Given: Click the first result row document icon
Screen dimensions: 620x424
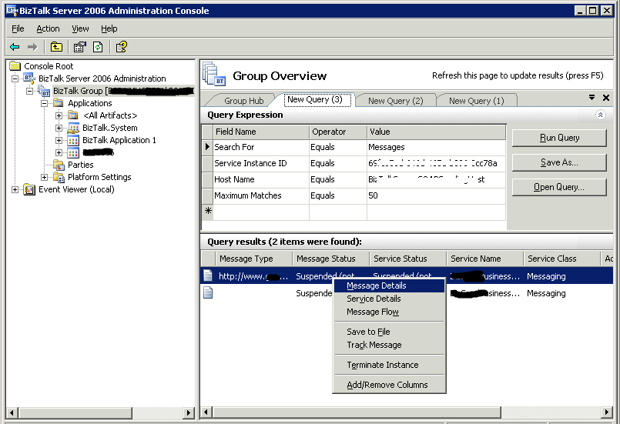Looking at the screenshot, I should [x=208, y=275].
